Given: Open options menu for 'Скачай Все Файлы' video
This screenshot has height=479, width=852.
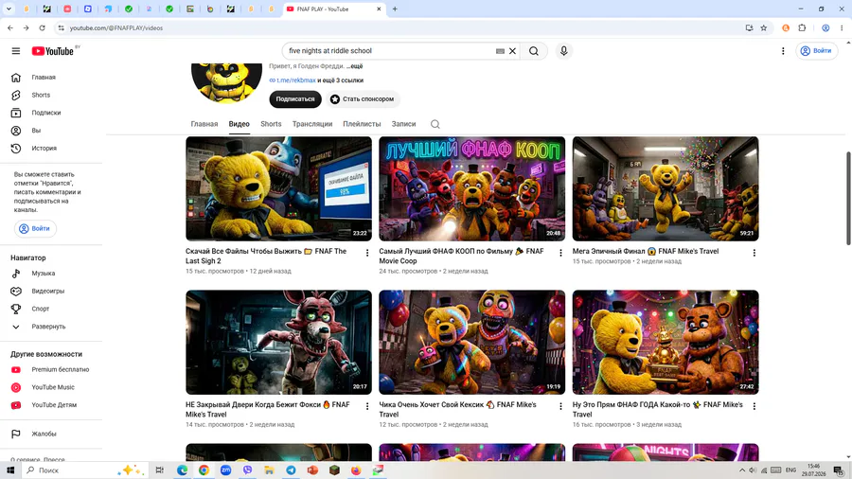Looking at the screenshot, I should click(x=367, y=253).
